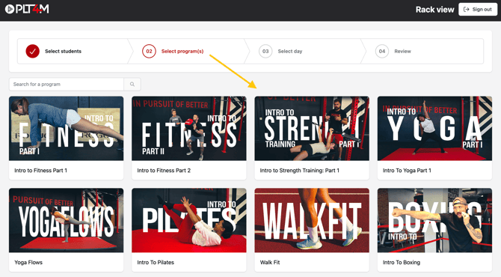The height and width of the screenshot is (277, 501).
Task: Click the 'Intro to Fitness Part 1' title
Action: [x=40, y=171]
